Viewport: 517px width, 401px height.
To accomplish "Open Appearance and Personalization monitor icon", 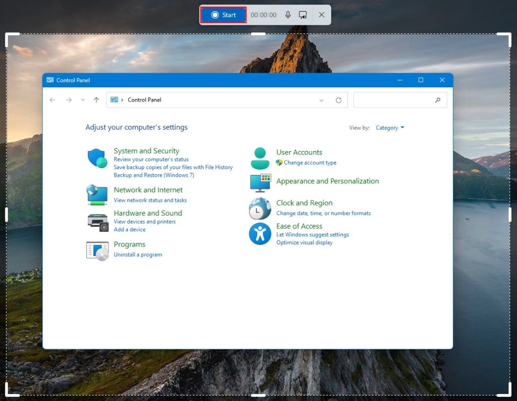I will click(261, 183).
